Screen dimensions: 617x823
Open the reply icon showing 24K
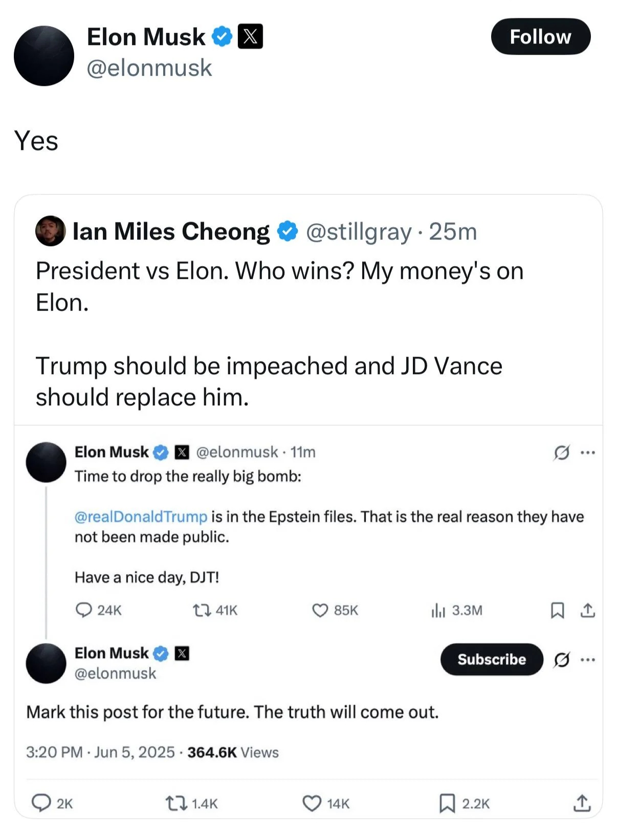coord(83,610)
